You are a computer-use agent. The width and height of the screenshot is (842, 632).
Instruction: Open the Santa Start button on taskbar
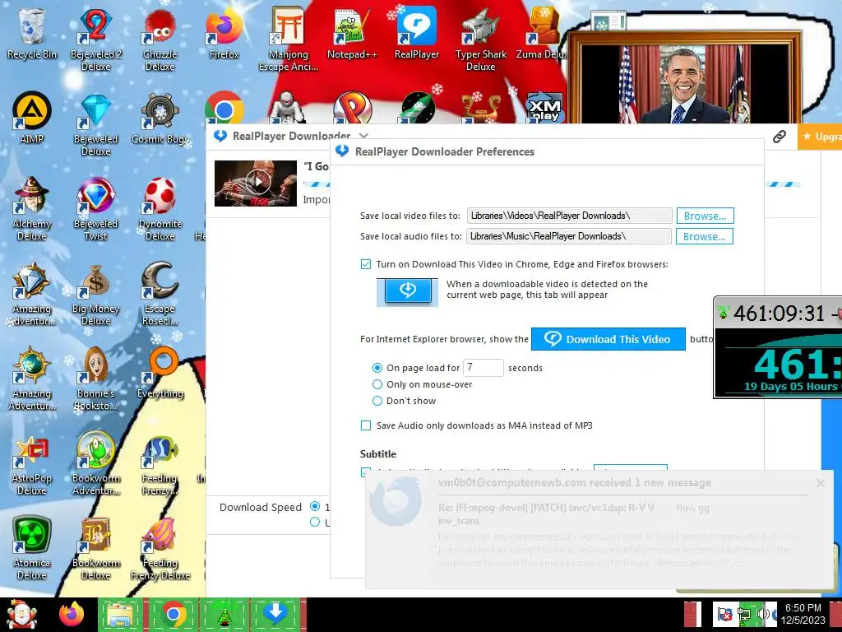21,614
